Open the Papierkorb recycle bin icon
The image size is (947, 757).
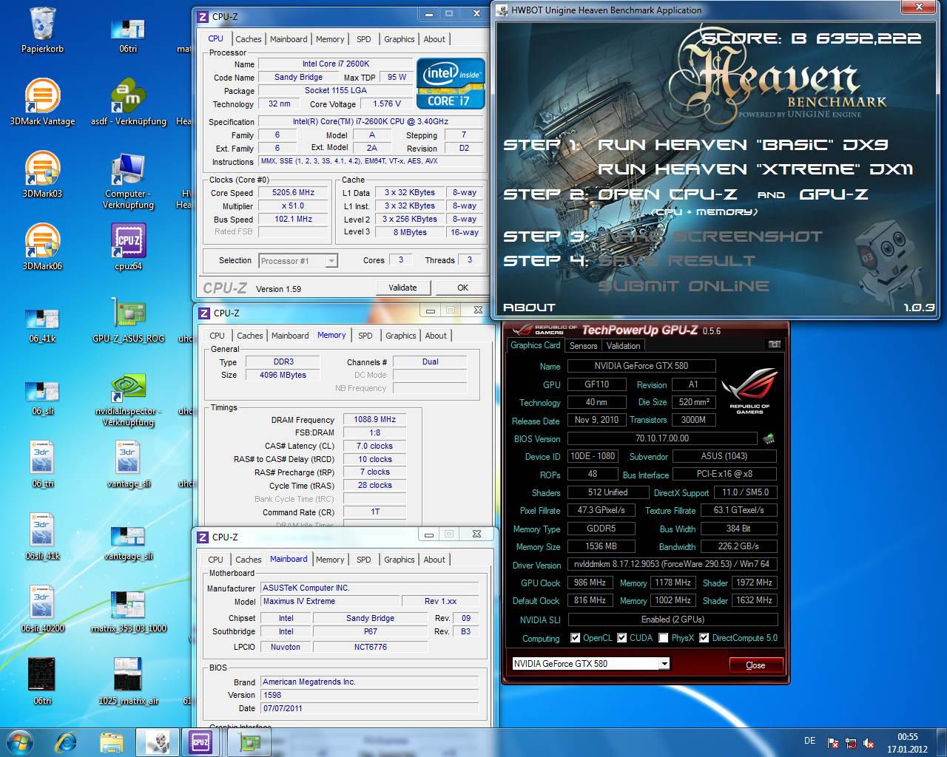42,30
